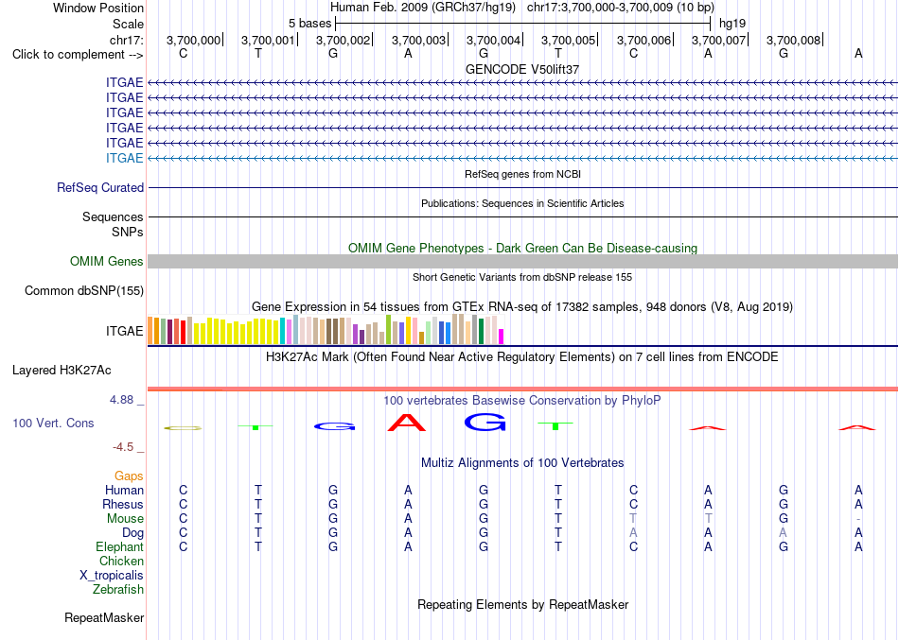Select the Zebrafish alignment row label
Screen dimensions: 899x640
[x=118, y=589]
